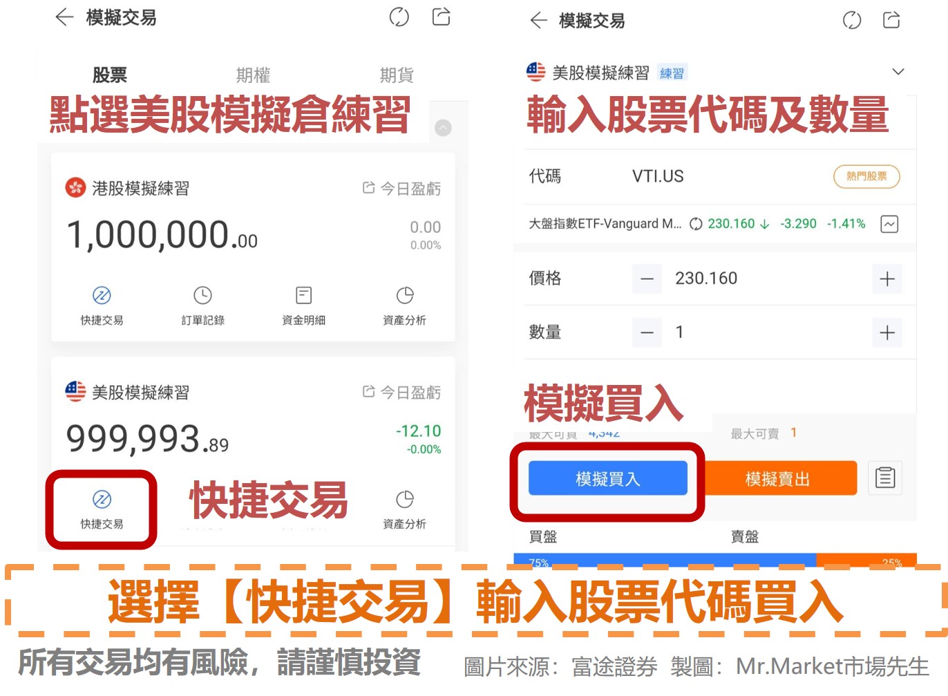Click the 模擬賣出 button
This screenshot has width=948, height=696.
[x=777, y=478]
